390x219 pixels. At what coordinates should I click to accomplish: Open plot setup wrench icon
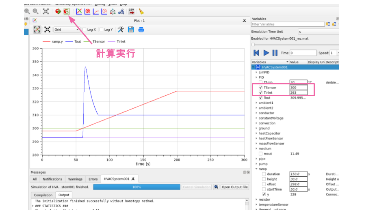point(121,30)
